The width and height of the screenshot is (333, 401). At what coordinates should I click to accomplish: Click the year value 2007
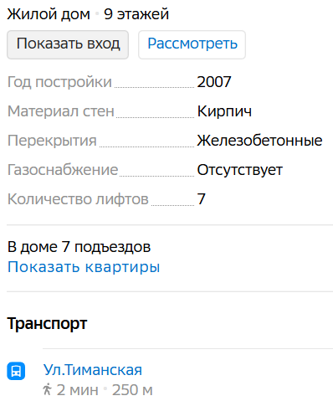[214, 82]
